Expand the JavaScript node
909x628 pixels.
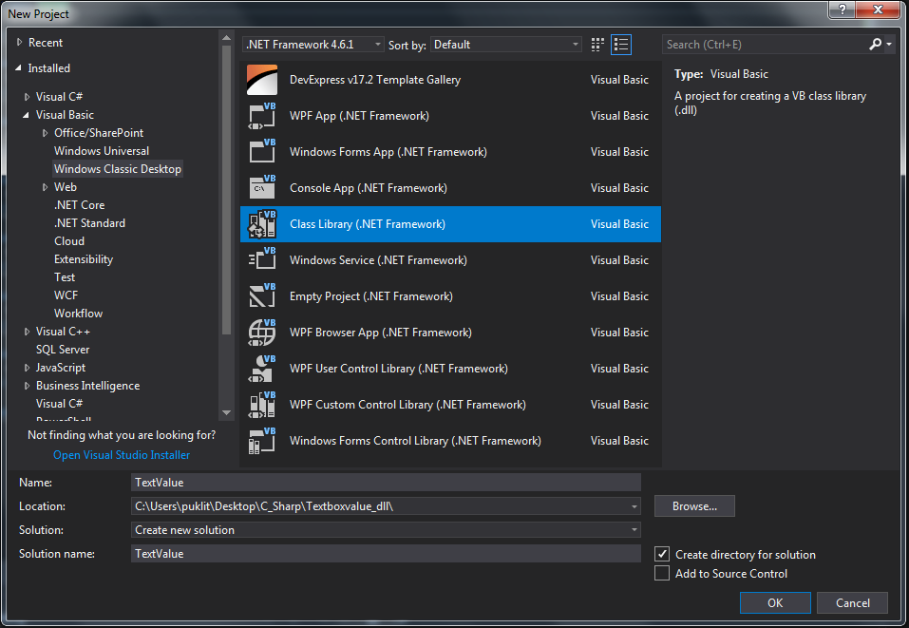pos(27,368)
